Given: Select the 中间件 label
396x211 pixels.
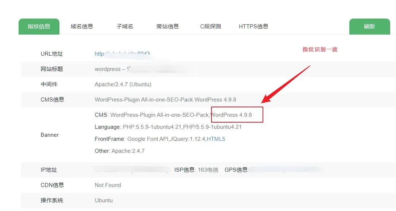Looking at the screenshot, I should [x=49, y=84].
